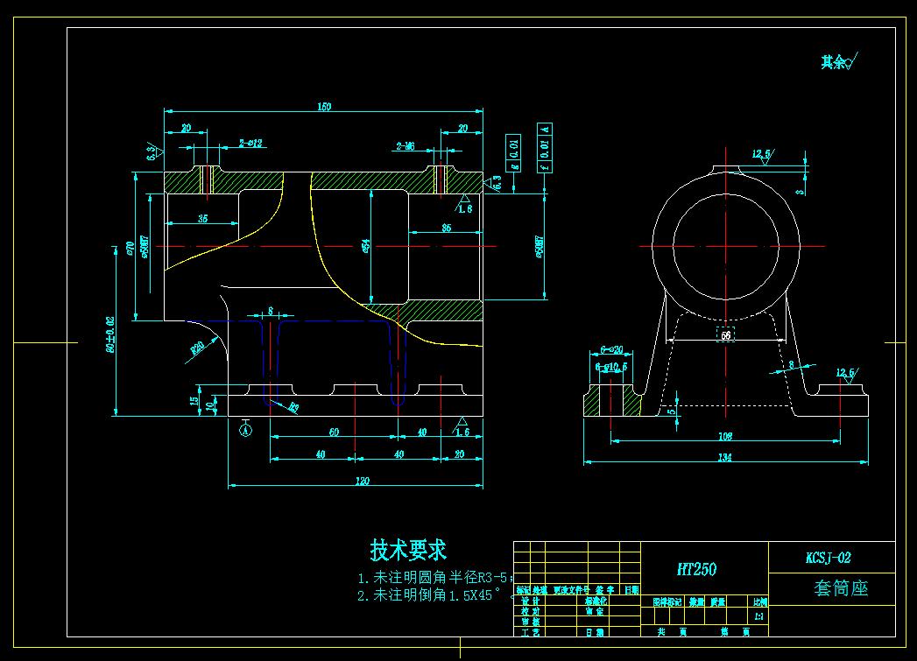Viewport: 917px width, 661px height.
Task: Select note 1 about fillet radius R3-5
Action: pos(435,578)
